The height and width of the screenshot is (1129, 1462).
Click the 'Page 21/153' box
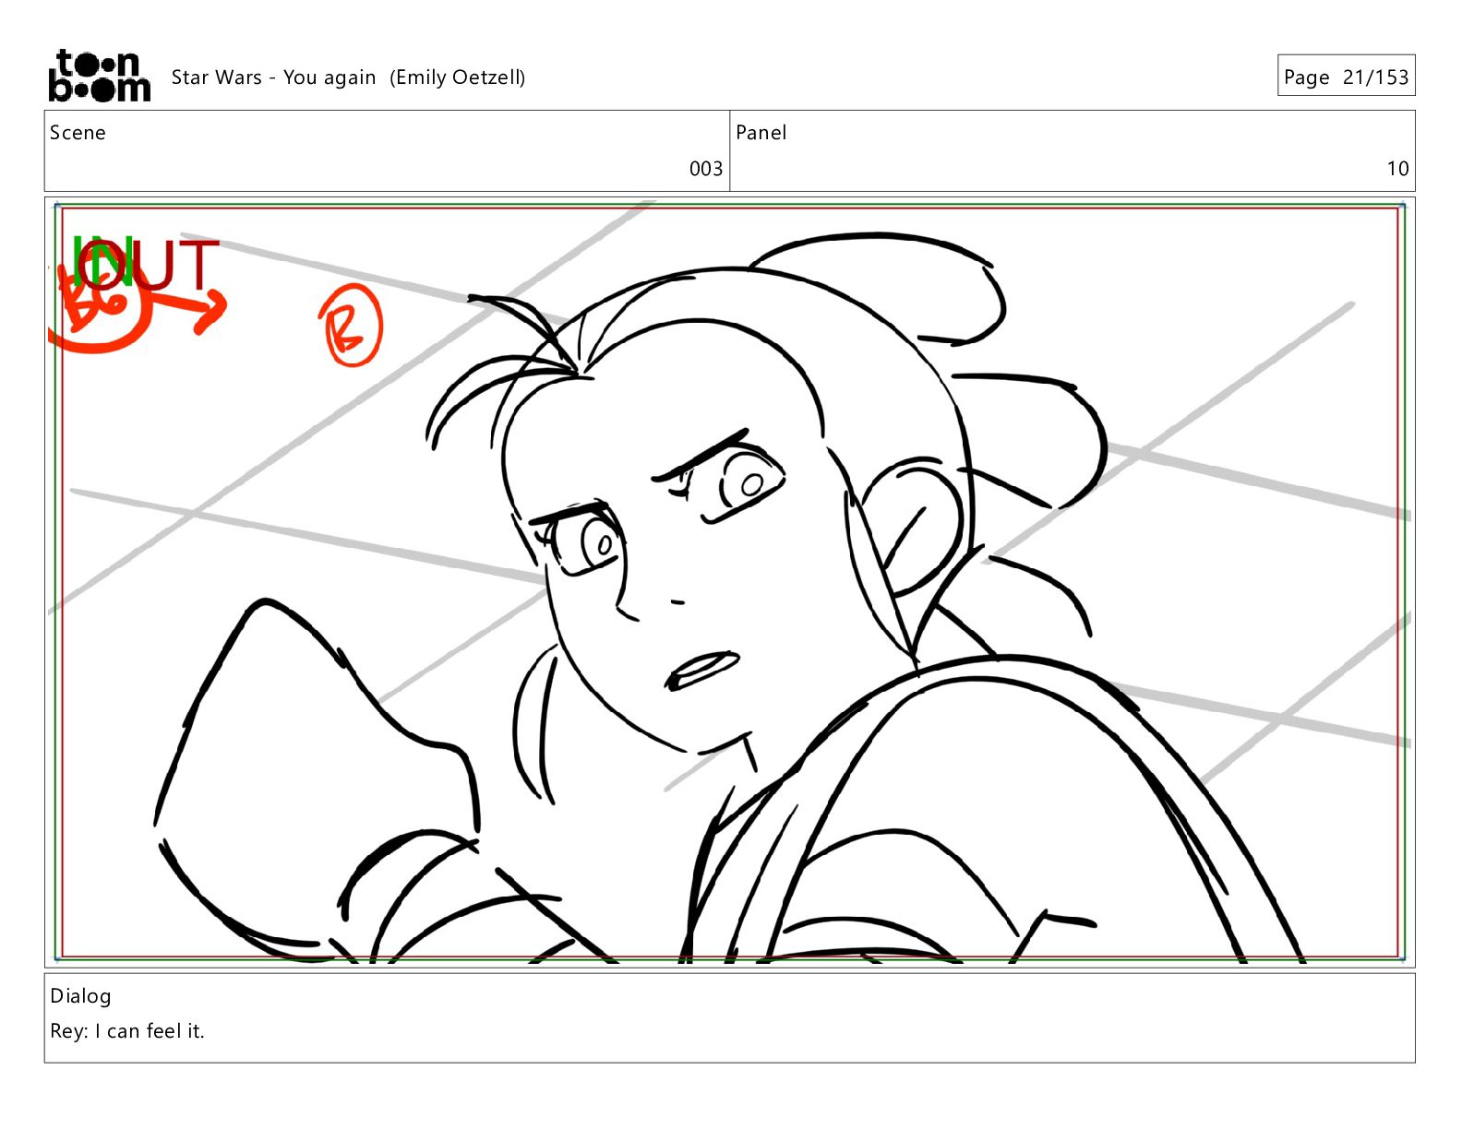coord(1346,77)
